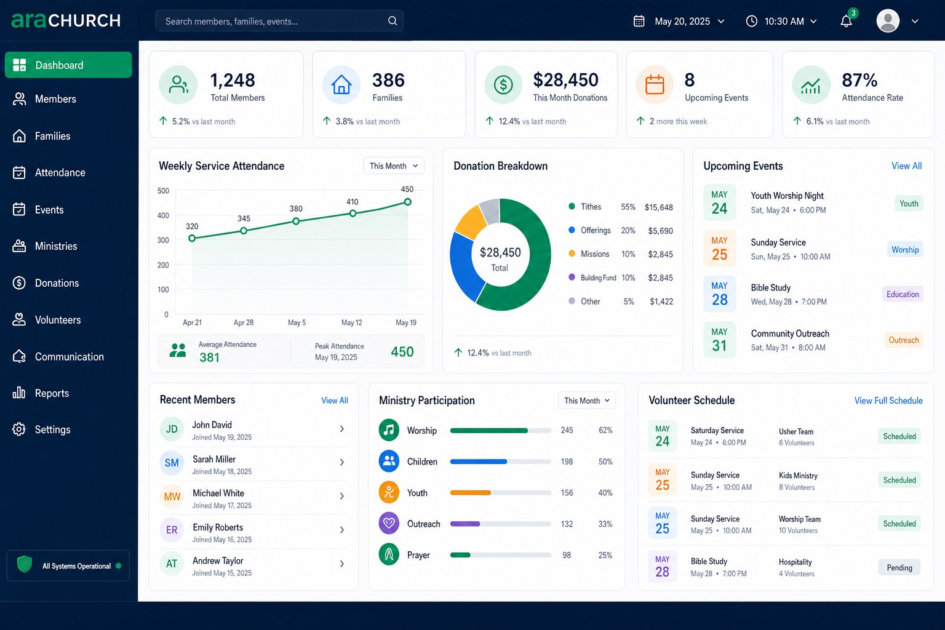The width and height of the screenshot is (945, 630).
Task: Click the Total Members people icon
Action: point(178,85)
